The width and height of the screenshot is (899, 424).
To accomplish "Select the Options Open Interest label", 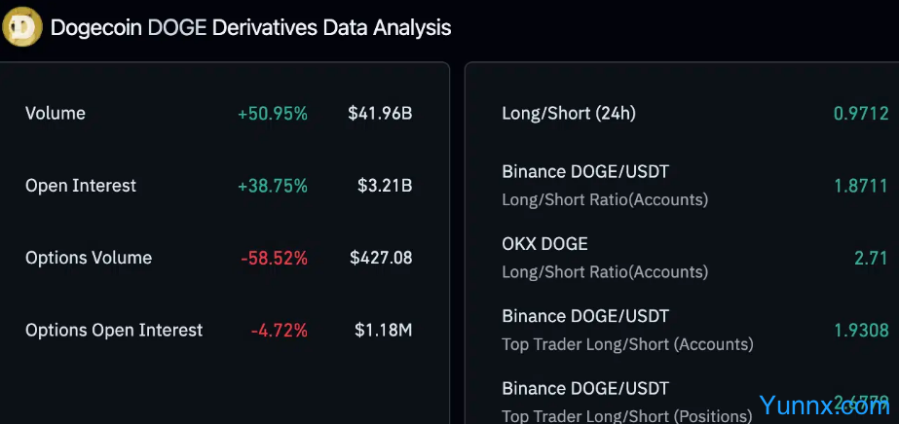I will point(114,331).
